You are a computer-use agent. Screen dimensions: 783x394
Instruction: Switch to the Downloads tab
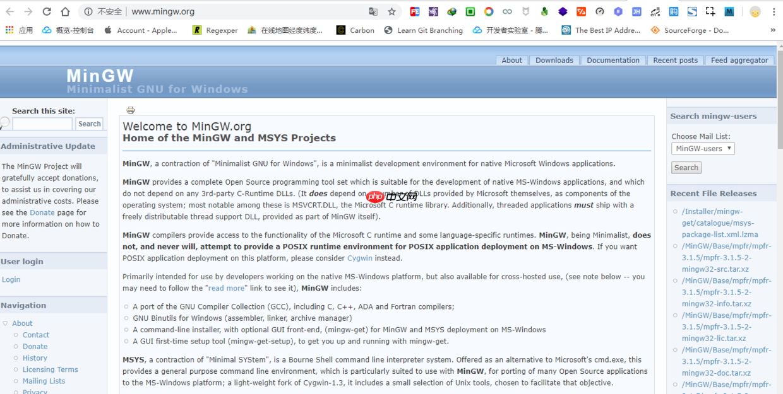554,60
